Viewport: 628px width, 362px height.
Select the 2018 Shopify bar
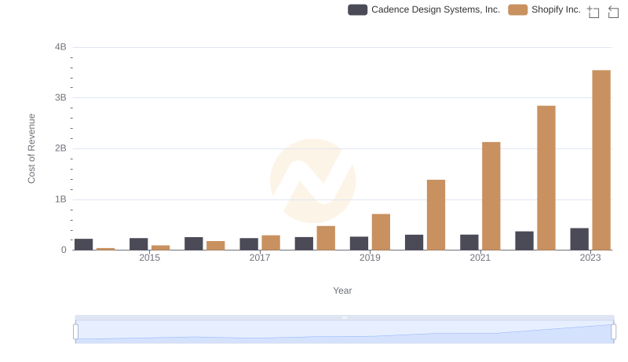326,238
